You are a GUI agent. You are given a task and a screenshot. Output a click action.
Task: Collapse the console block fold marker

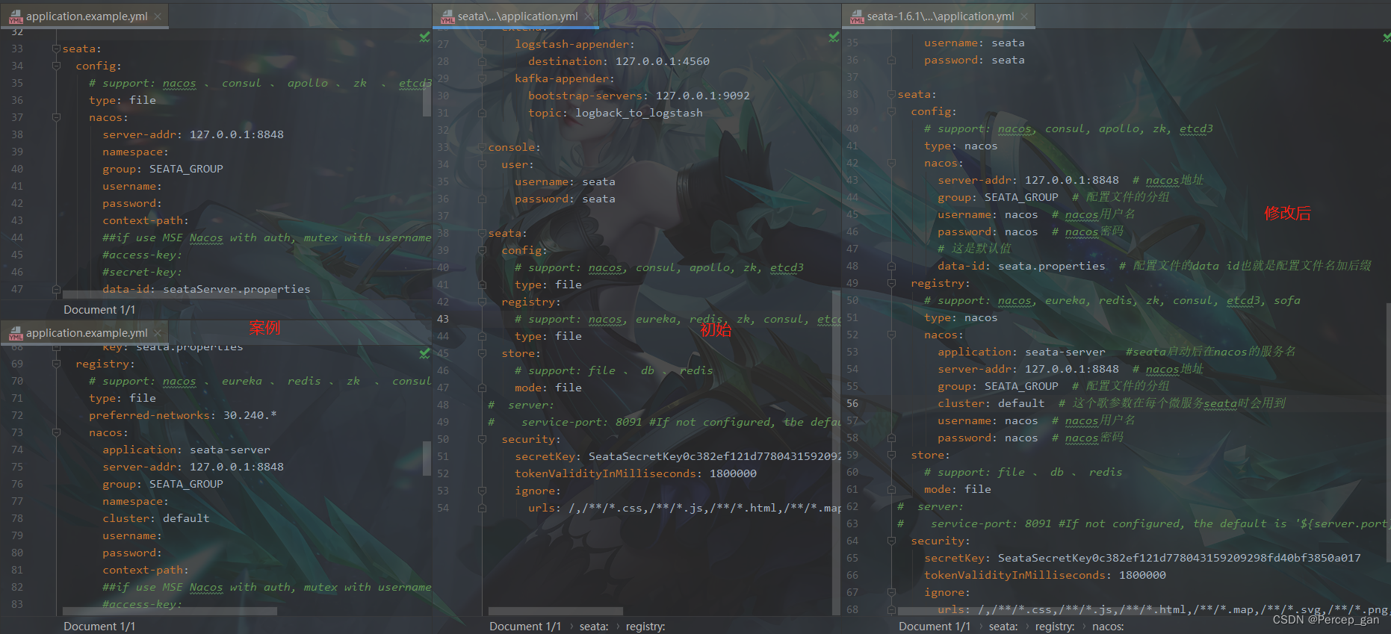[482, 147]
